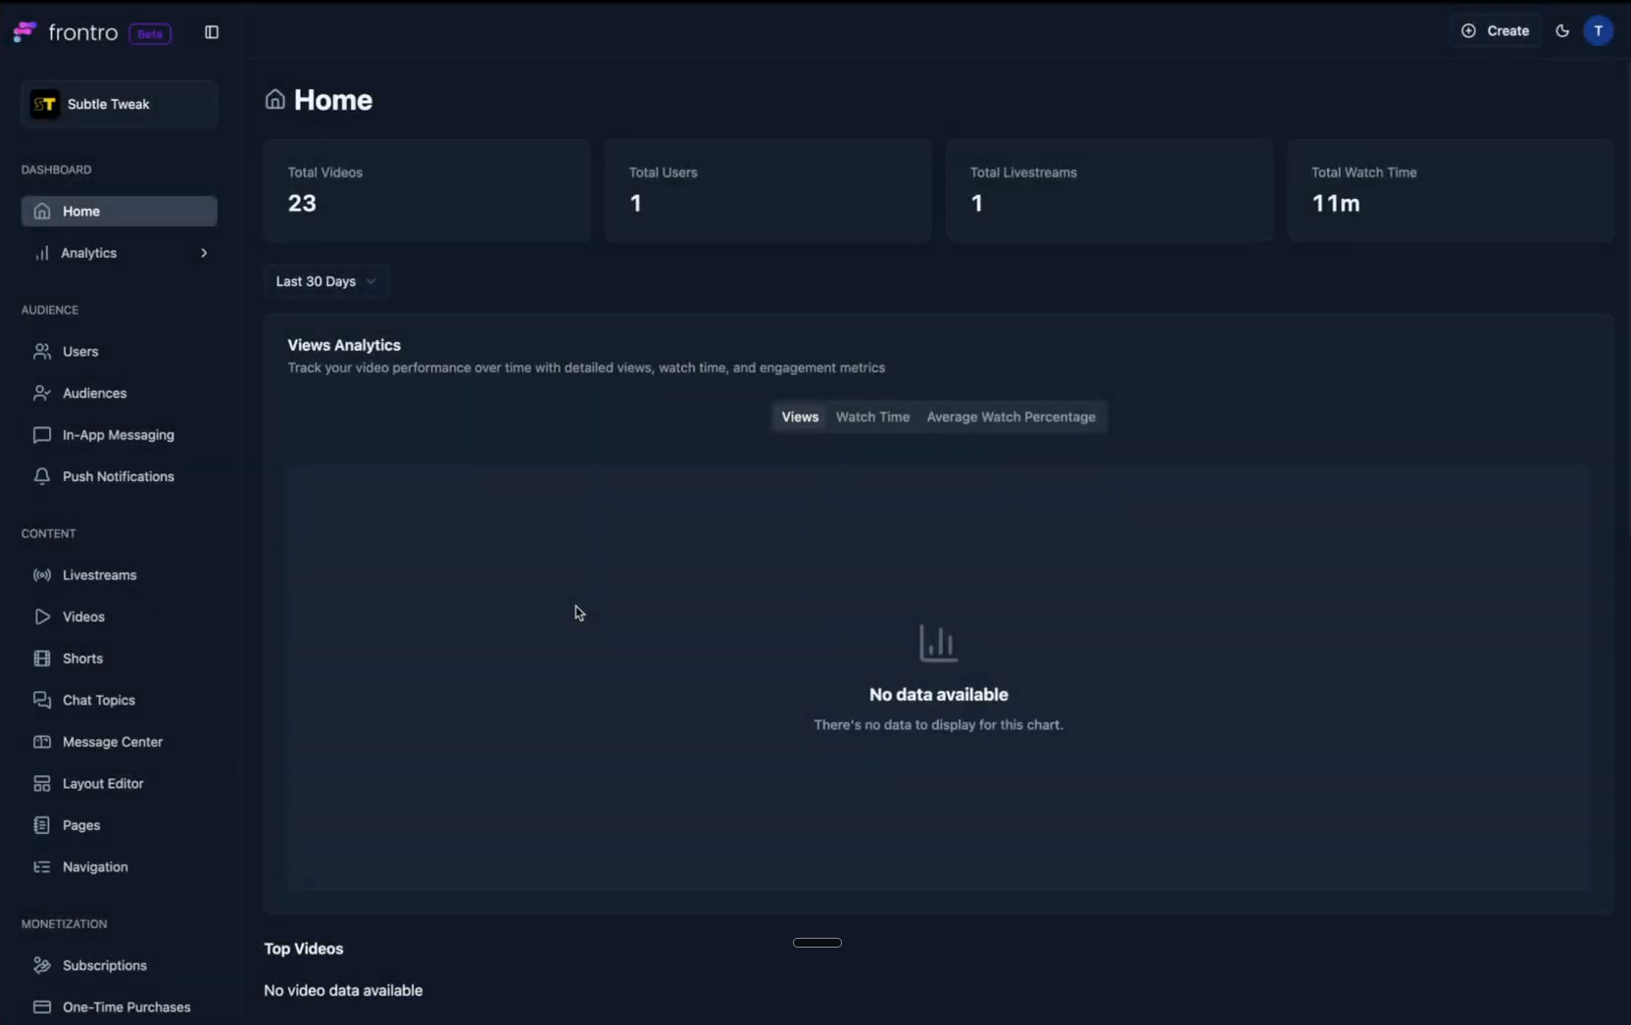This screenshot has height=1025, width=1631.
Task: Open the Last 30 Days dropdown
Action: tap(325, 281)
